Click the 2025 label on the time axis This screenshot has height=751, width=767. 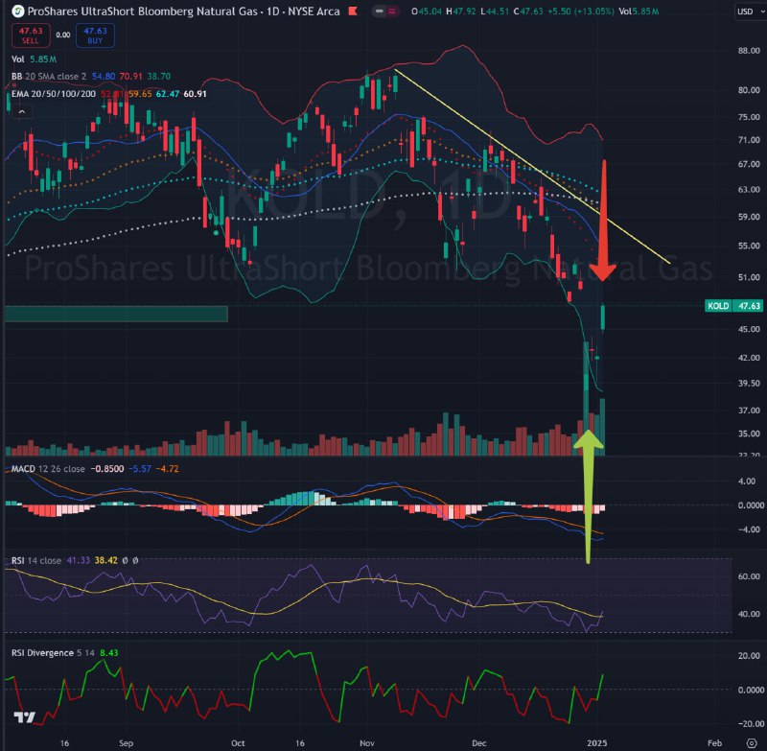[596, 742]
